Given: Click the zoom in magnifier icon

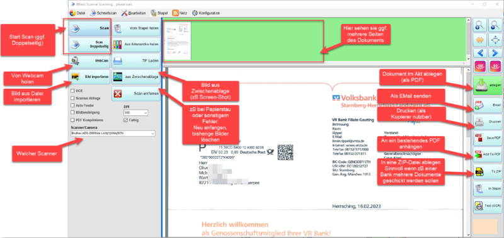Looking at the screenshot, I should click(479, 25).
